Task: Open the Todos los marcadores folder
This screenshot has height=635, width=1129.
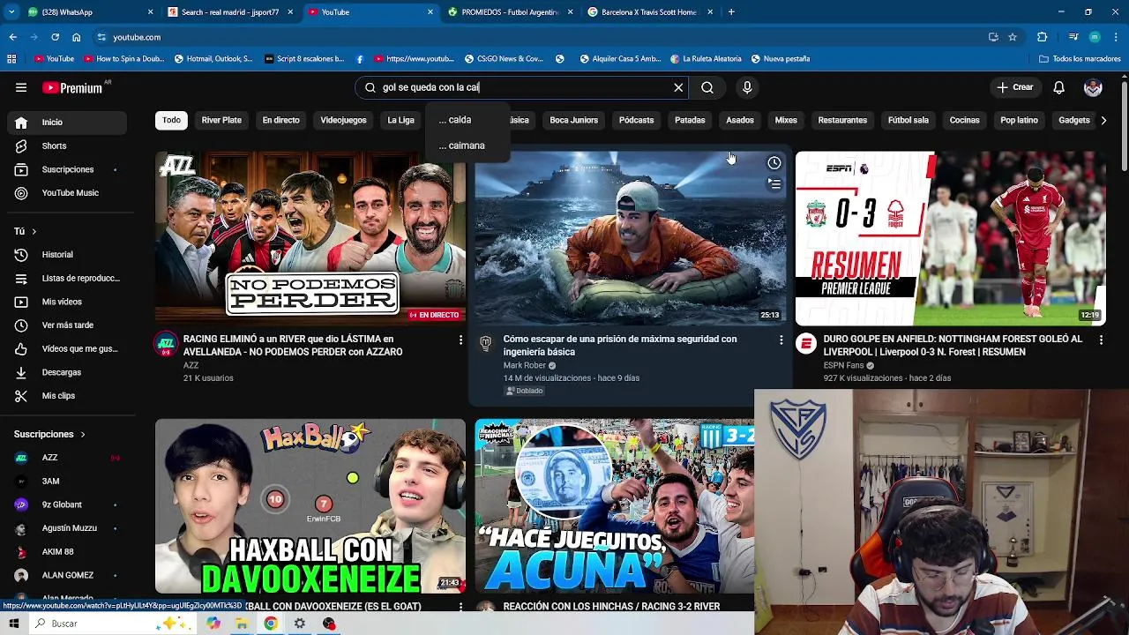Action: [x=1080, y=59]
